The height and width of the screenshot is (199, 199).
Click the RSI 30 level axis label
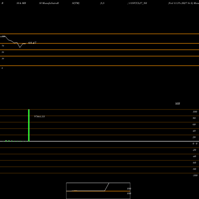3,59
